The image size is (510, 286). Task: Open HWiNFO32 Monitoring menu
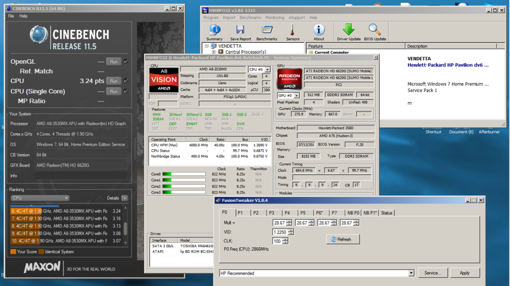pyautogui.click(x=275, y=17)
